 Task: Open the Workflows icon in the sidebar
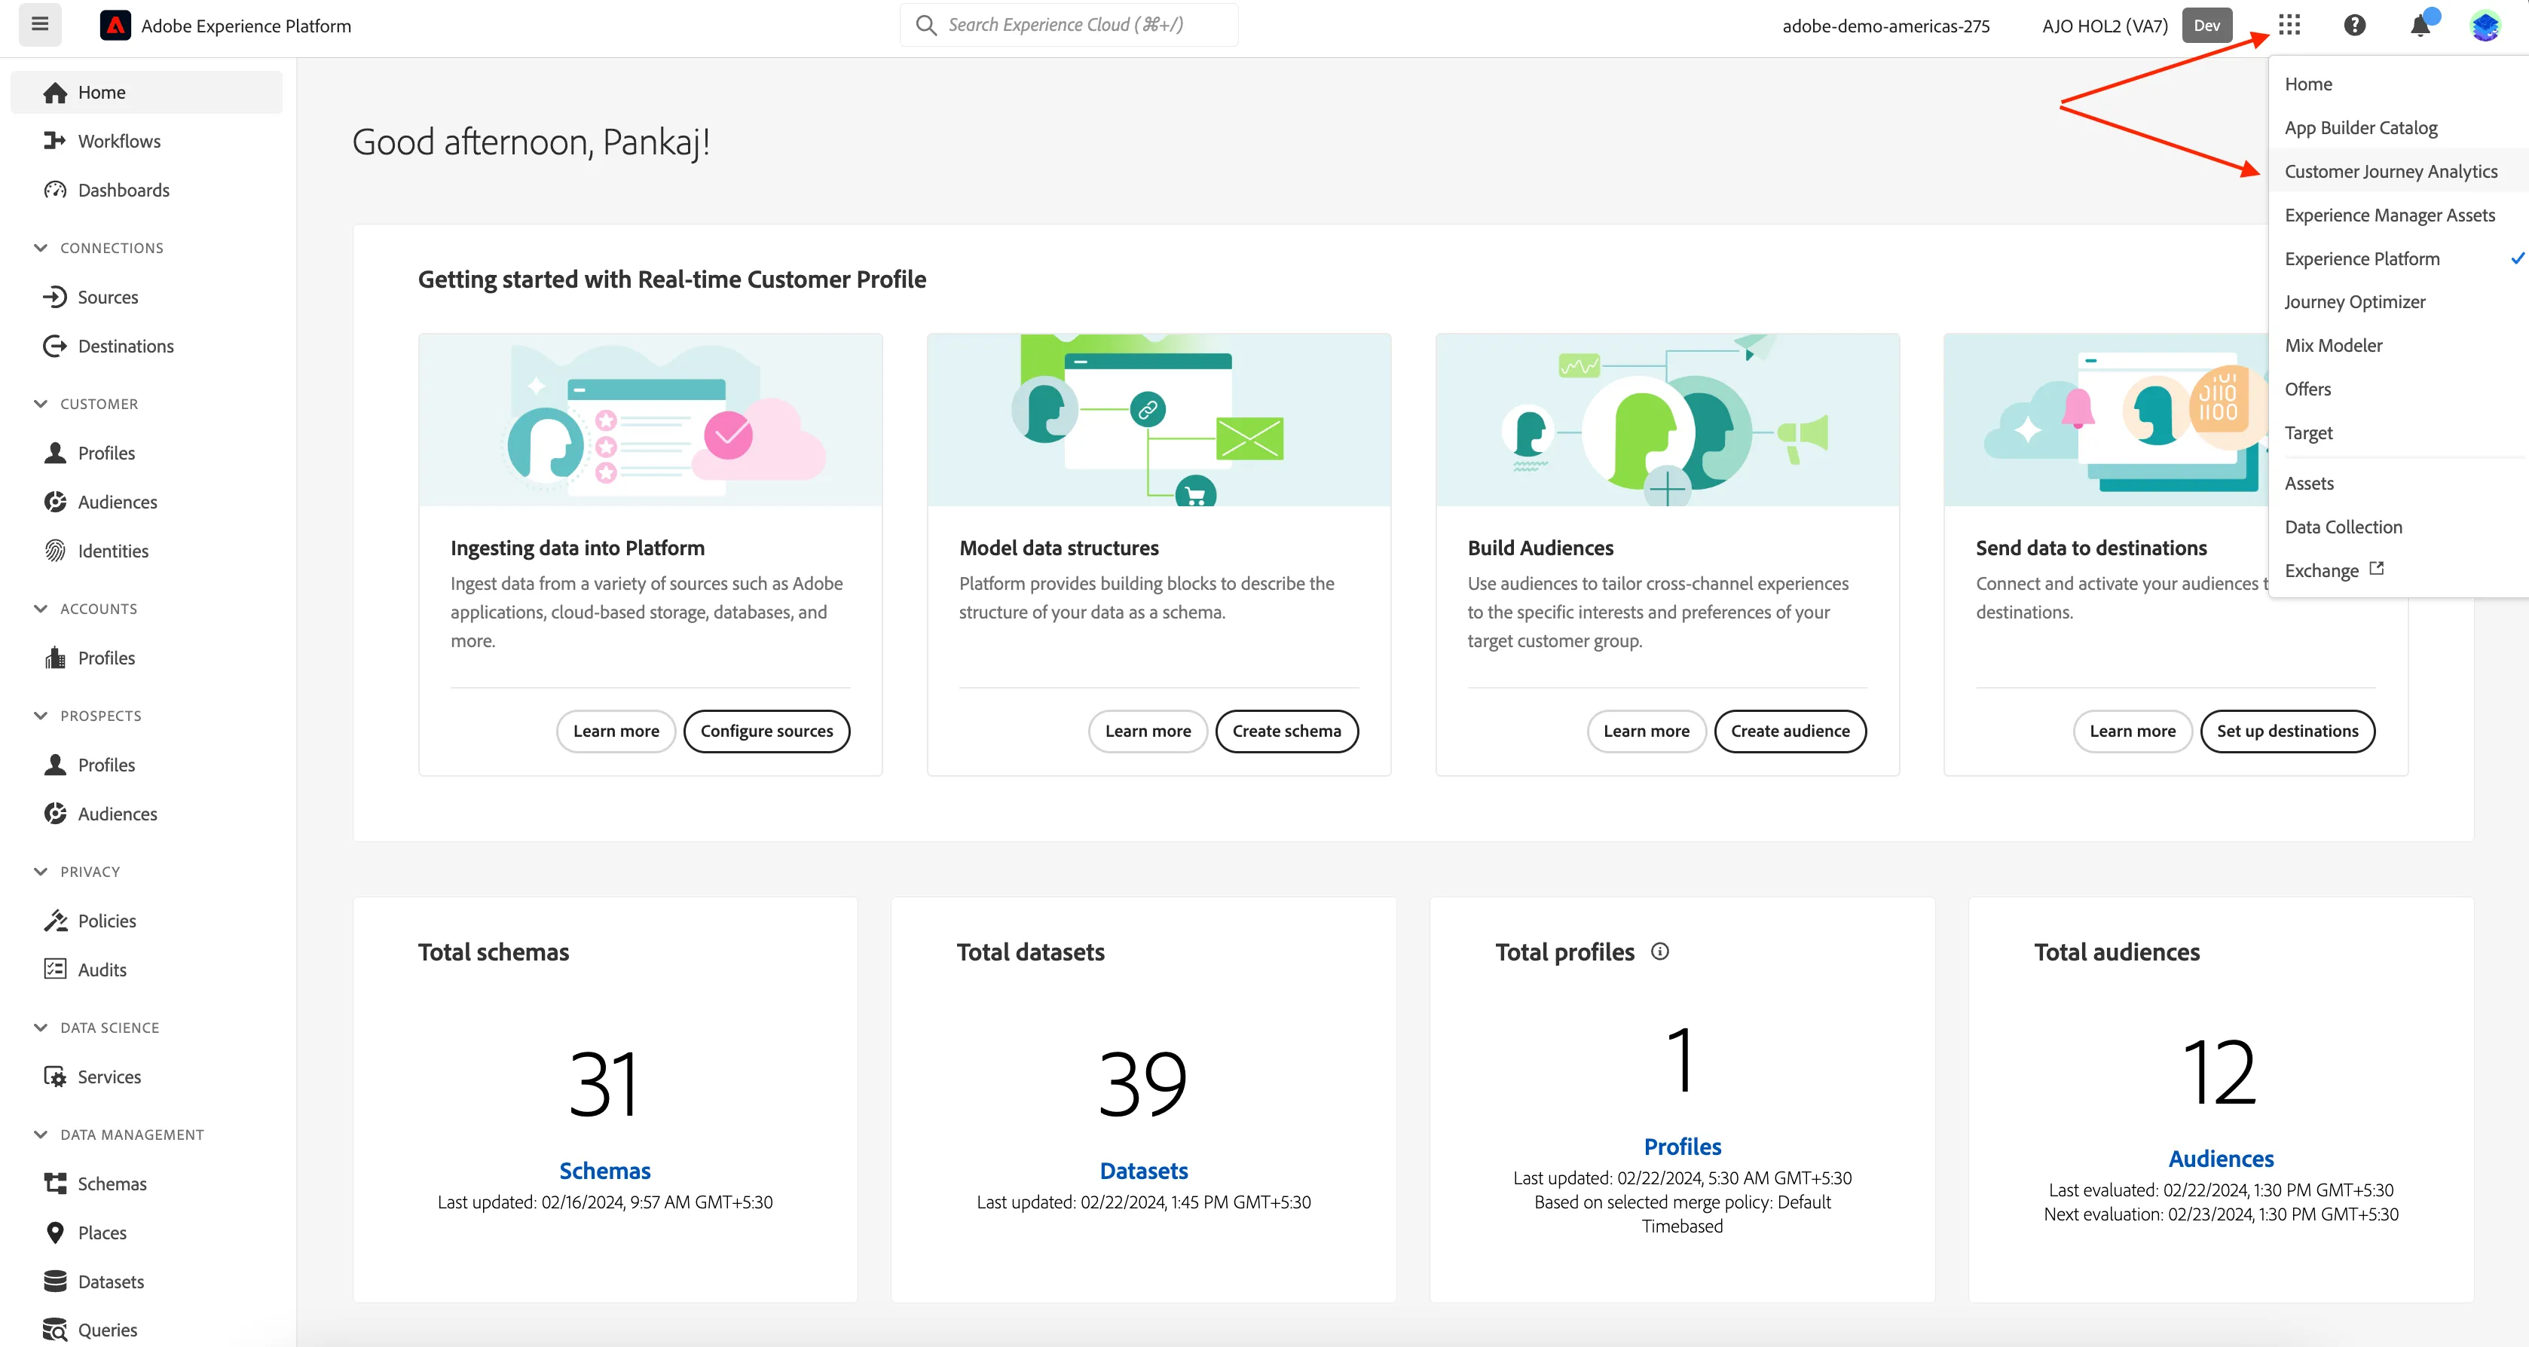(x=54, y=142)
